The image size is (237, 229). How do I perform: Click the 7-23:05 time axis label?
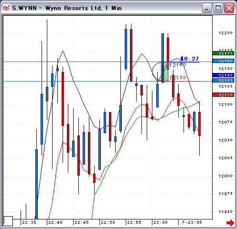click(192, 222)
